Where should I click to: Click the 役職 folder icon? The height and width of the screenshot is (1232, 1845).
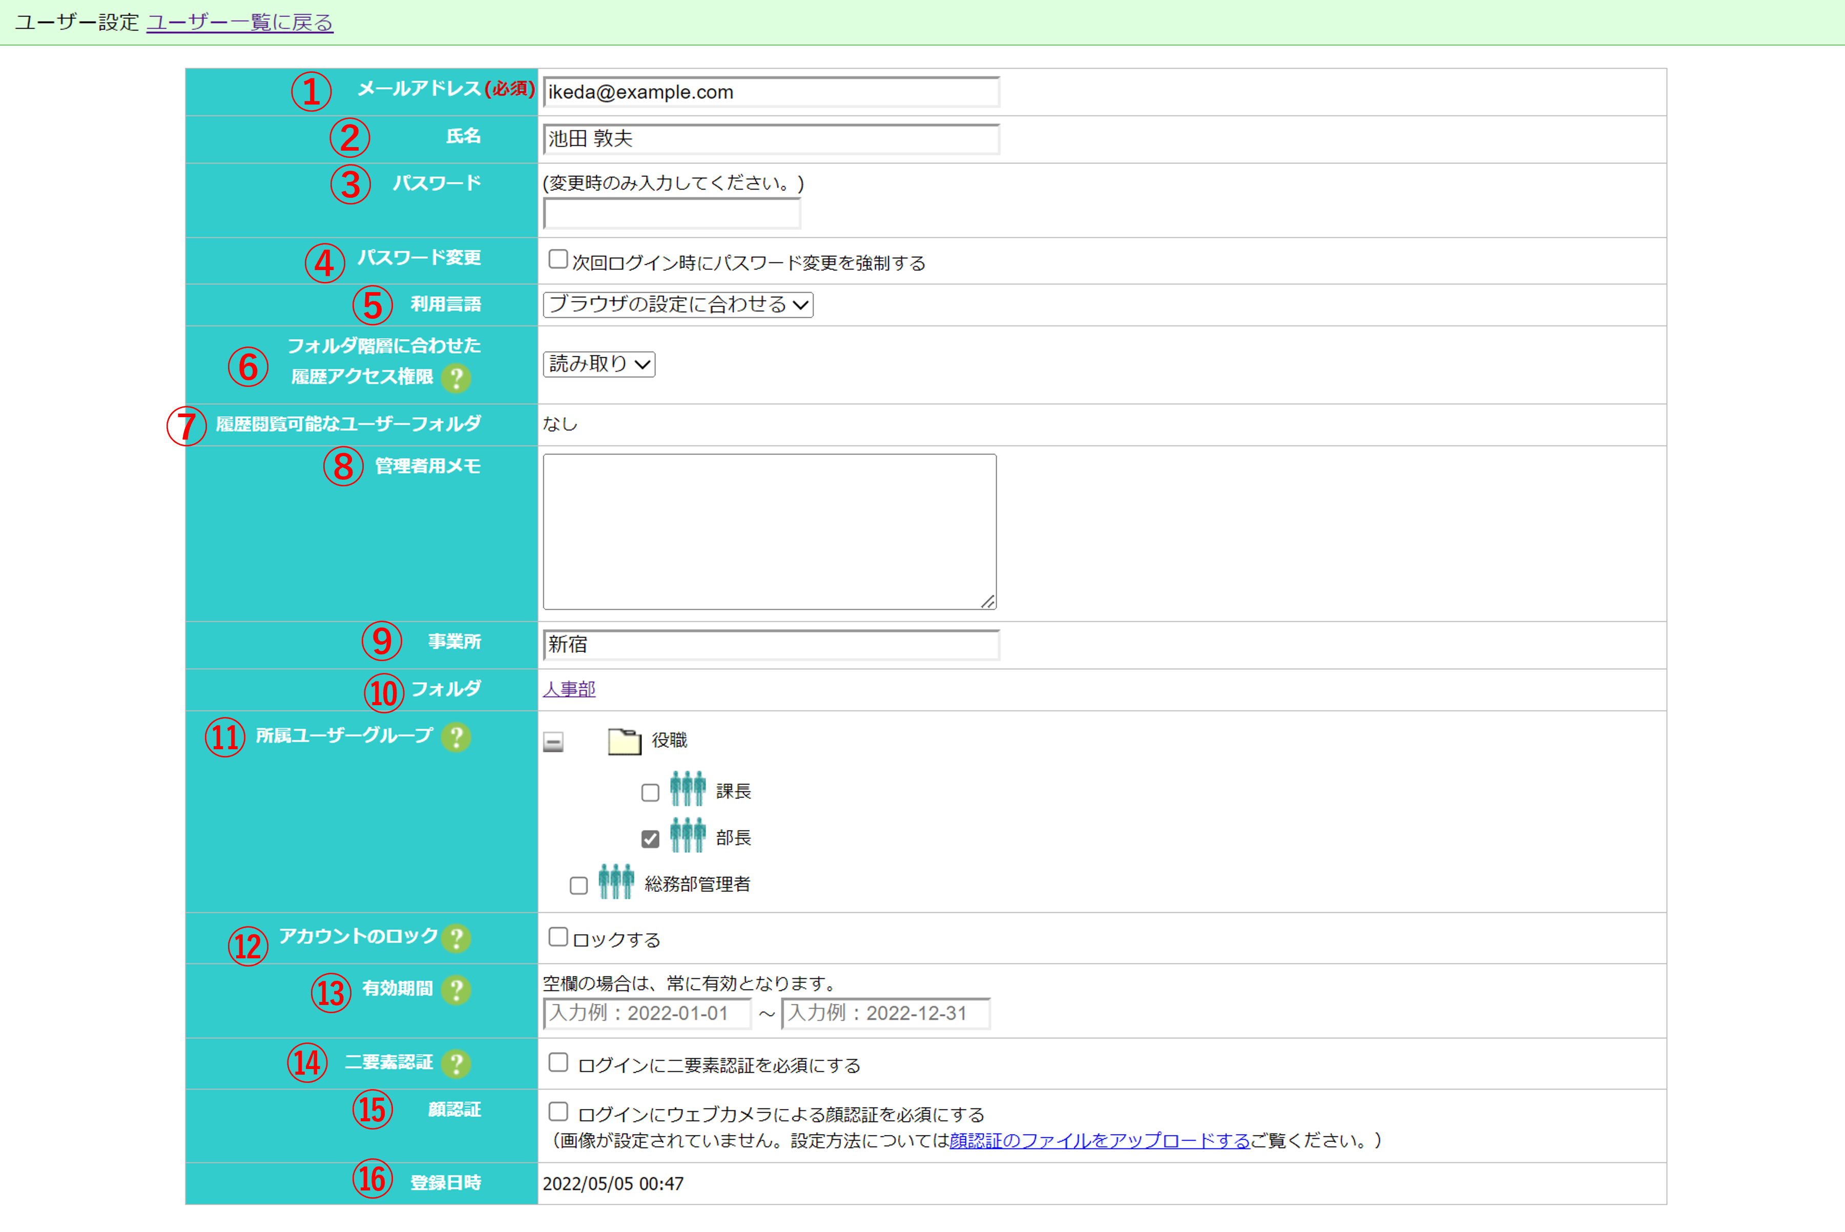coord(625,741)
